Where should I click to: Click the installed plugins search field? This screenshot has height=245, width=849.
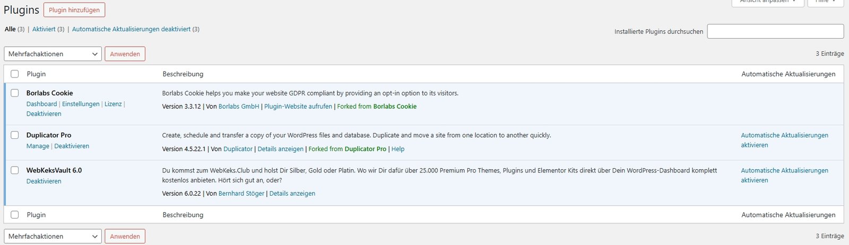pos(775,31)
